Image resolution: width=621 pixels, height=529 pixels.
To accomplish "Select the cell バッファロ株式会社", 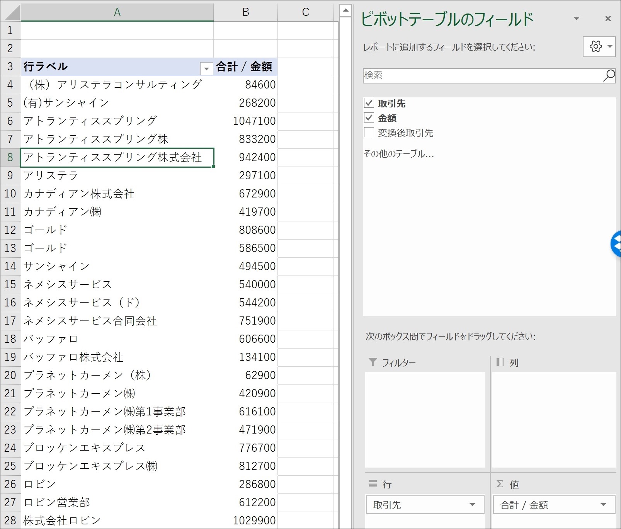I will 117,357.
